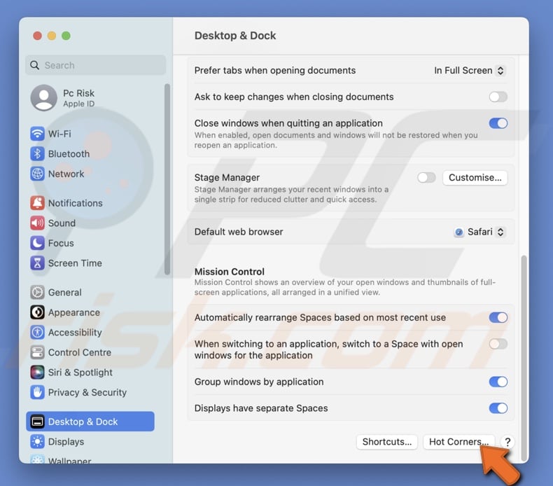Select Notifications in the sidebar
Viewport: 553px width, 486px height.
point(90,203)
